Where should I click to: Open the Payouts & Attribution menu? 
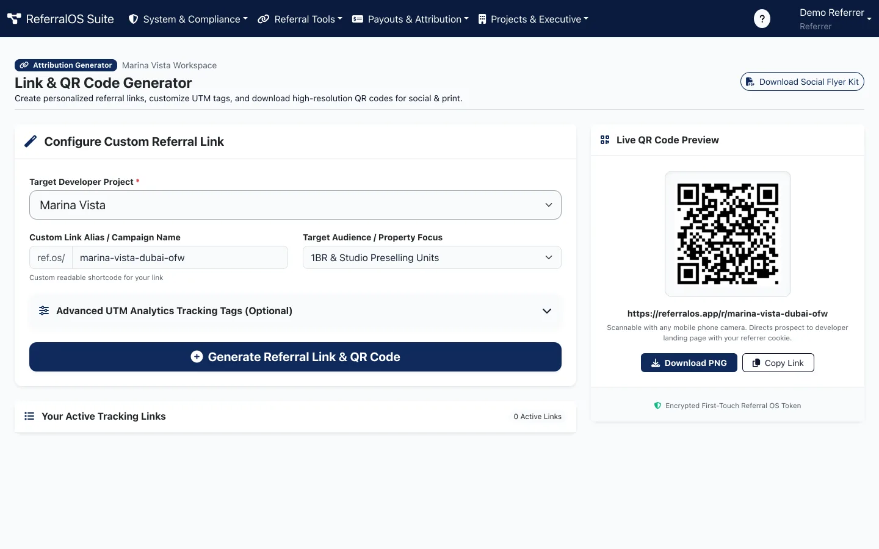pos(411,19)
